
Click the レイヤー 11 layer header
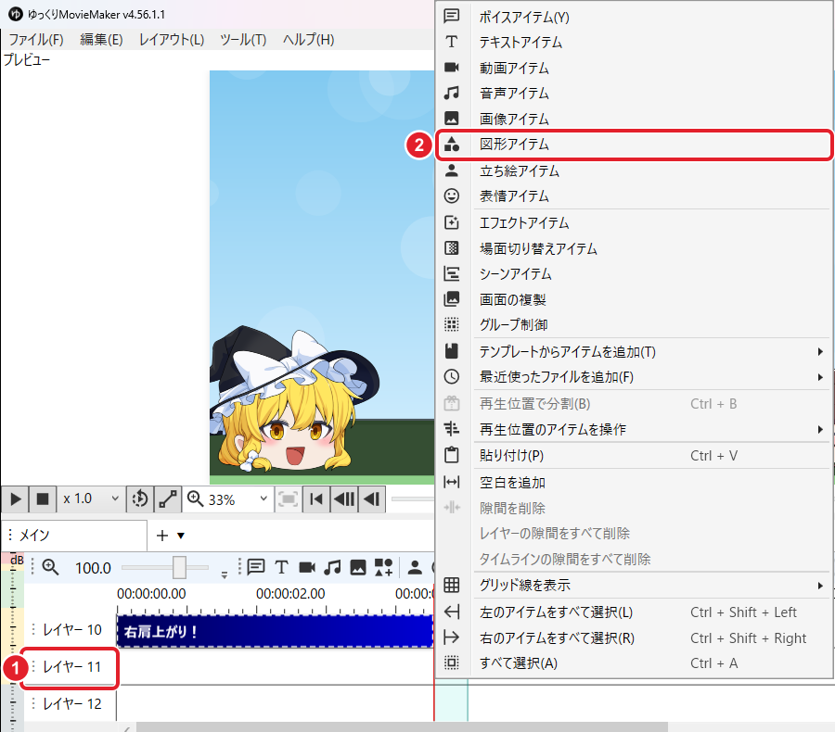(71, 666)
